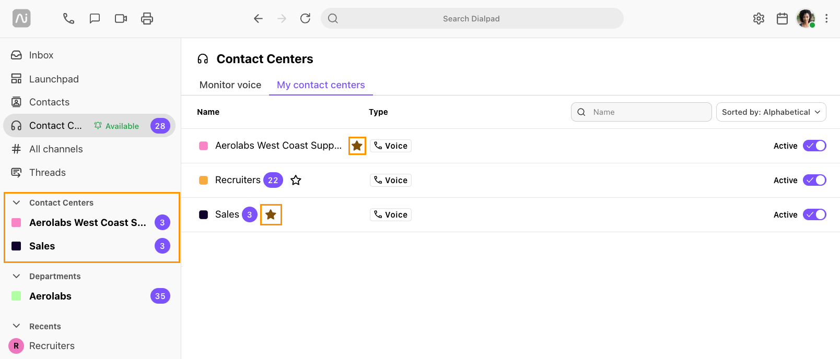Click the 22 badge beside Recruiters
Viewport: 840px width, 359px height.
273,181
